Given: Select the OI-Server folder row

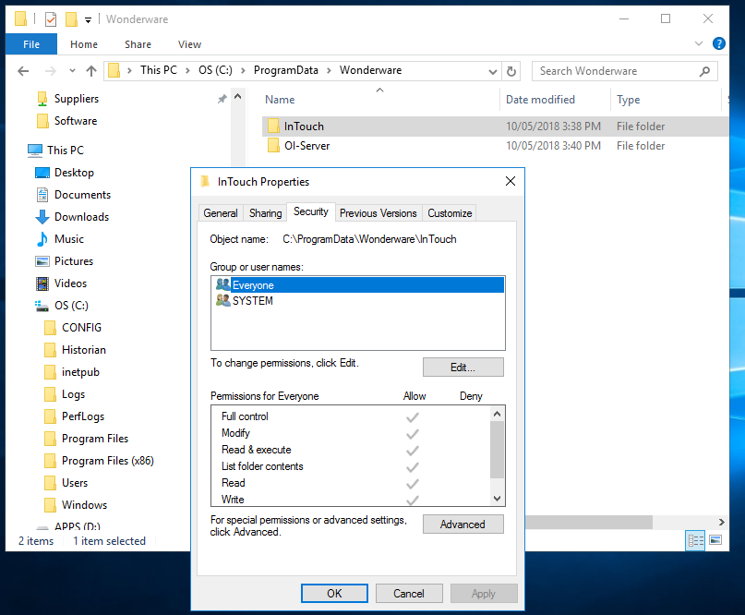Looking at the screenshot, I should [495, 146].
